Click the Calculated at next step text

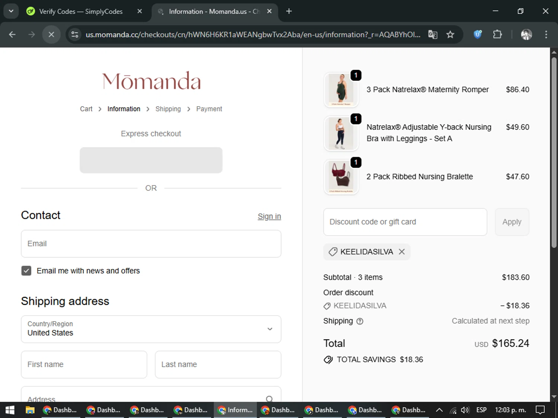click(490, 321)
